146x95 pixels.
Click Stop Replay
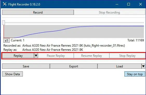(x=127, y=56)
